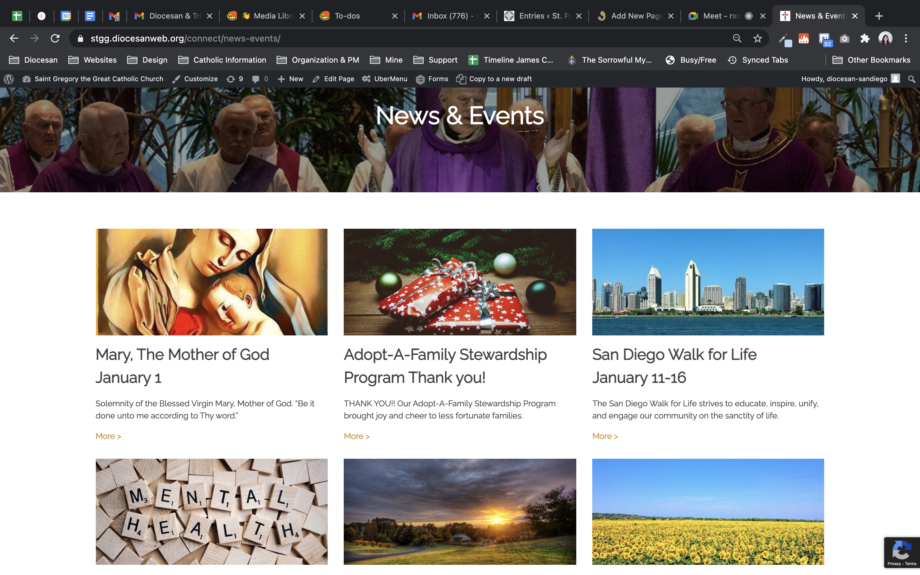Click the zoom magnifier in address bar
This screenshot has width=920, height=575.
tap(737, 38)
